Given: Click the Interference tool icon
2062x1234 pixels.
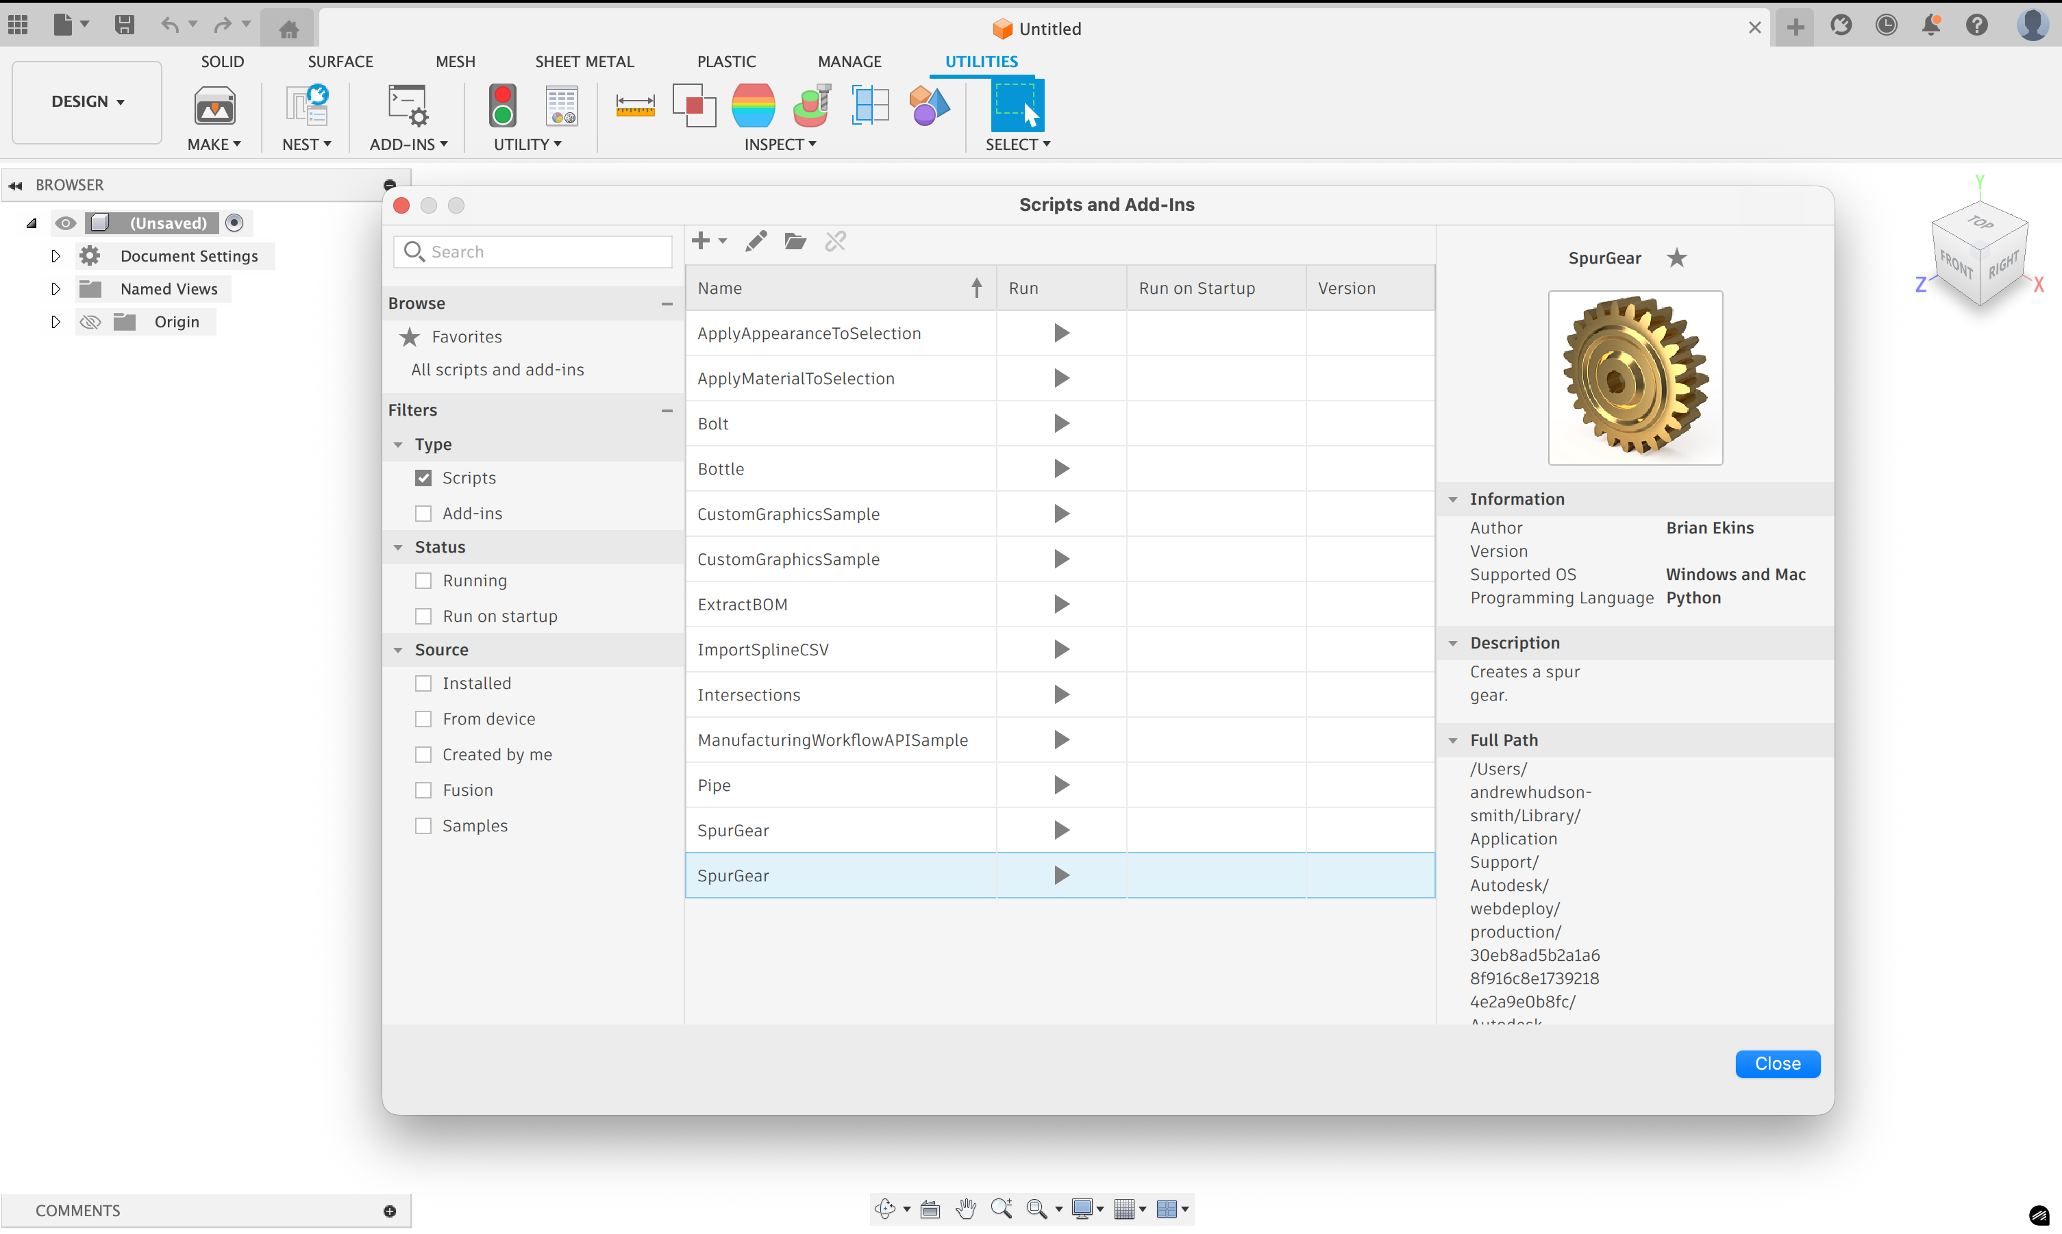Looking at the screenshot, I should (x=694, y=105).
